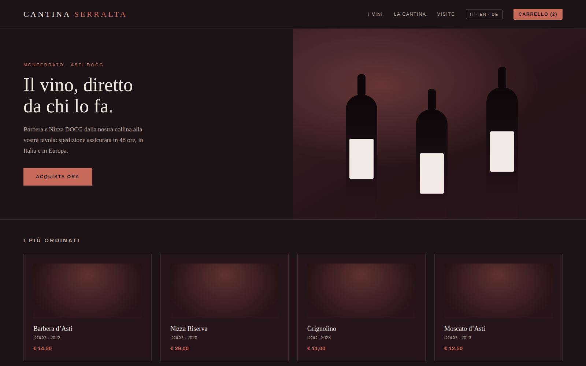Click DOCG · 2023 under Moscato d'Asti
Image resolution: width=586 pixels, height=366 pixels.
click(x=458, y=338)
